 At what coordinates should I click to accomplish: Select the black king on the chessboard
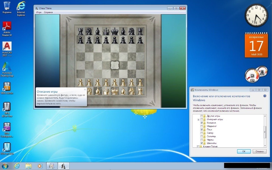pyautogui.click(x=115, y=31)
